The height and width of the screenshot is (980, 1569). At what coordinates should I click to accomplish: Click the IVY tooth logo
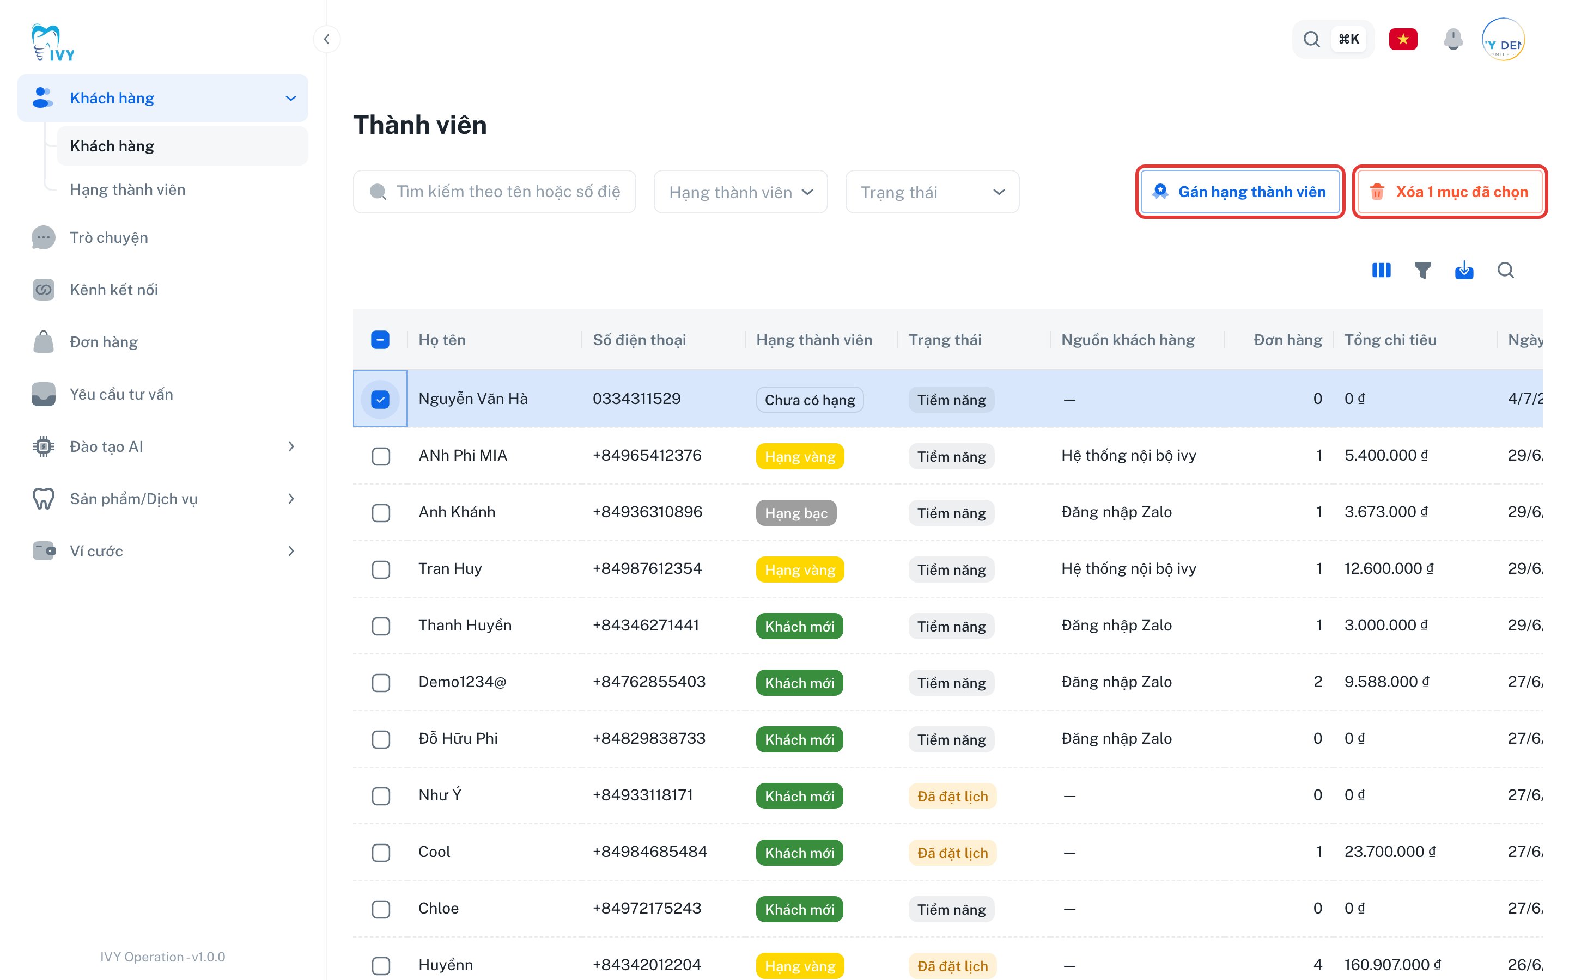coord(53,43)
